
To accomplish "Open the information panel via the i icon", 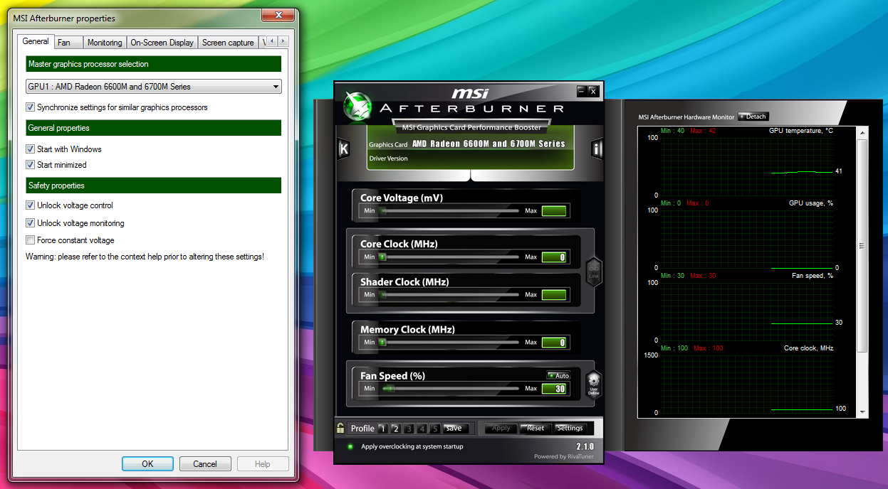I will click(597, 149).
